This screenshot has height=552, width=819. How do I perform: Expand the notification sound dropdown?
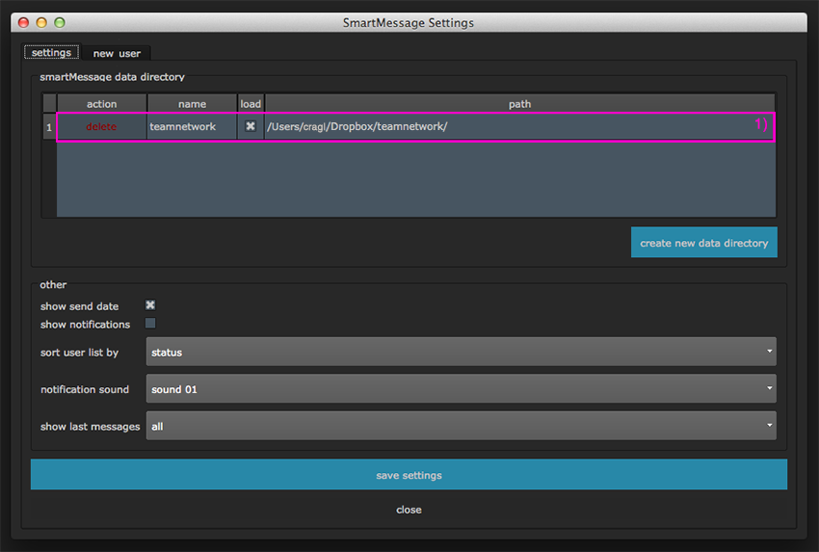[x=461, y=389]
